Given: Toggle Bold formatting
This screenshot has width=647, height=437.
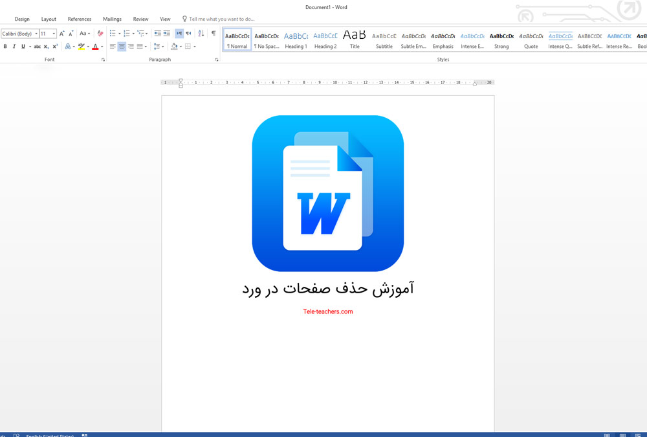Looking at the screenshot, I should 5,47.
